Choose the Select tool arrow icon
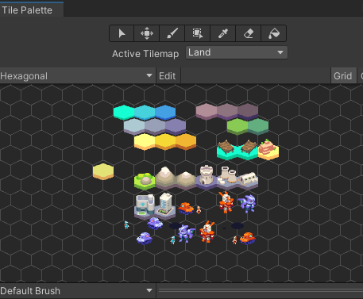 pyautogui.click(x=122, y=33)
